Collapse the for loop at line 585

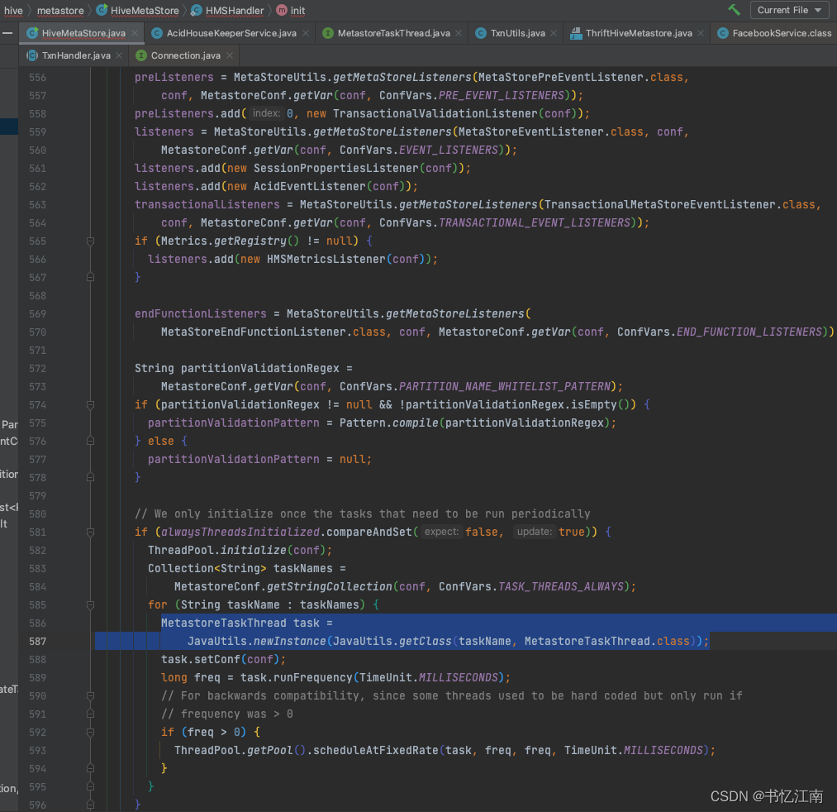[x=90, y=605]
